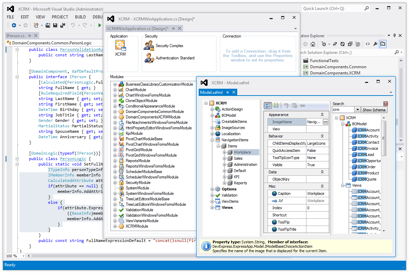
Task: Click the Refresh icon in Solution Explorer
Action: click(342, 44)
